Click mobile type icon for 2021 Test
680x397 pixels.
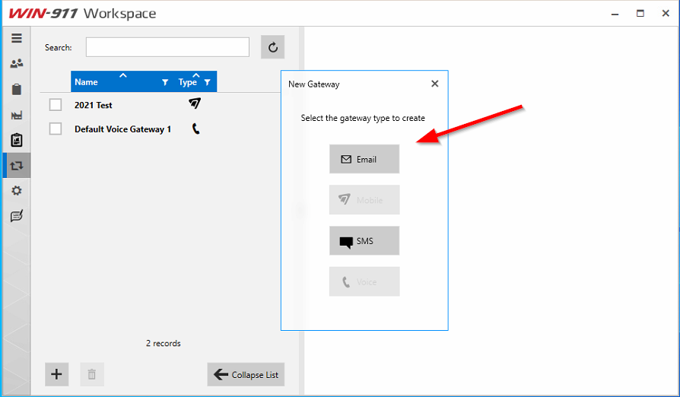click(195, 103)
